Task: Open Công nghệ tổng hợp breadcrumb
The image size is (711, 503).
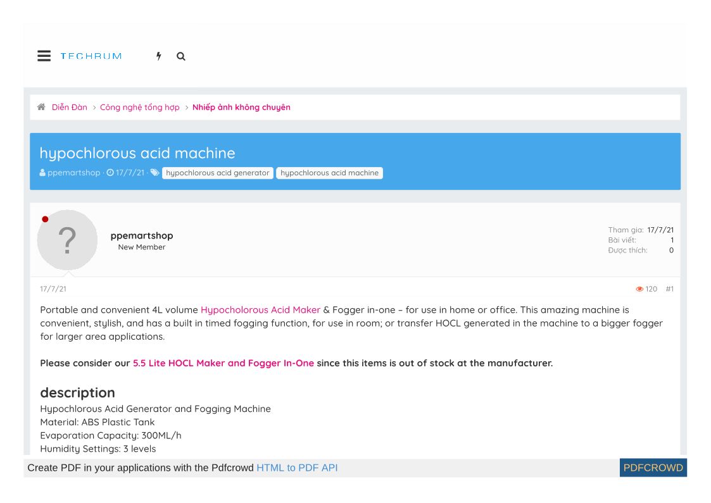Action: pyautogui.click(x=140, y=108)
